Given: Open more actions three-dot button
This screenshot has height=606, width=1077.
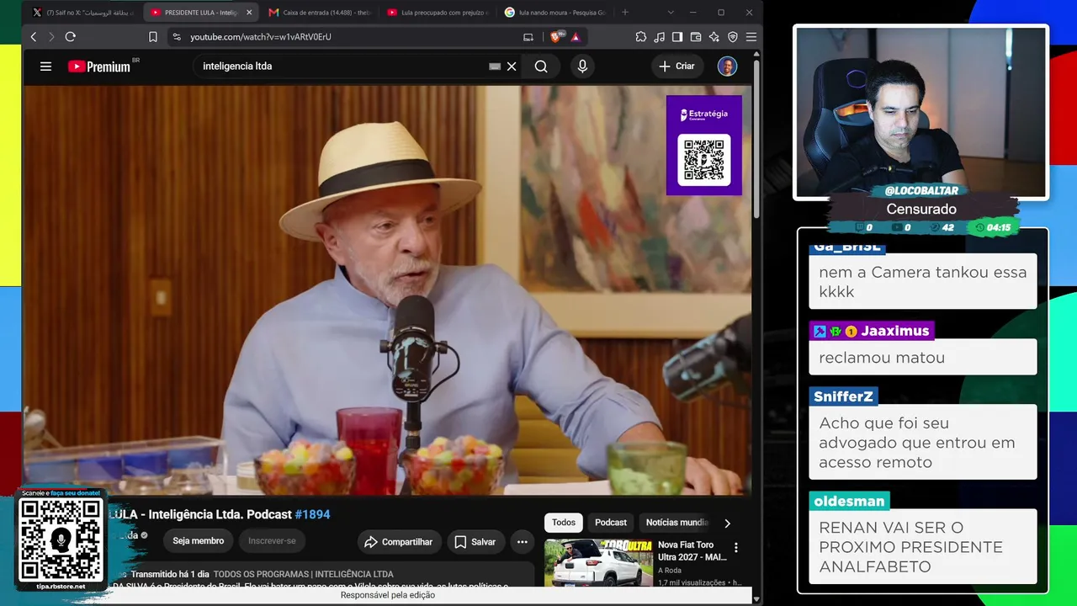Looking at the screenshot, I should tap(522, 542).
